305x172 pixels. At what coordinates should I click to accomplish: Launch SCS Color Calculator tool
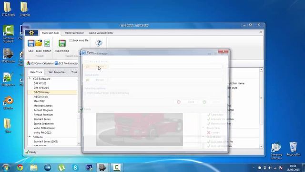pyautogui.click(x=40, y=64)
